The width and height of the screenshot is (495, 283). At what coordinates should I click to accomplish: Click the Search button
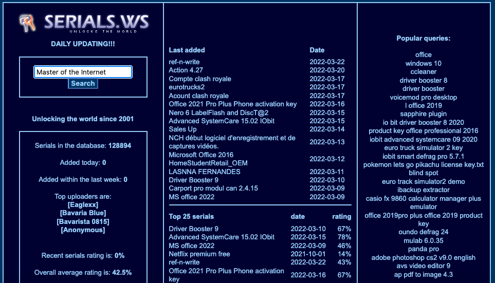83,83
